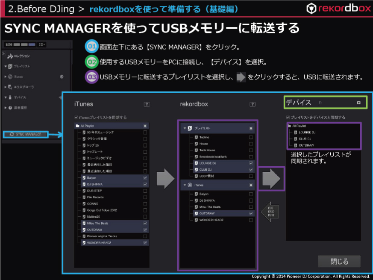Toggle all-select box on iTunes All Playlist row
373x280 pixels.
[x=145, y=126]
